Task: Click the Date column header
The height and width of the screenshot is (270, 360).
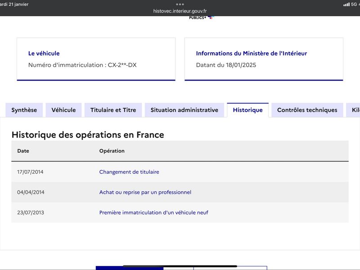Action: point(23,151)
